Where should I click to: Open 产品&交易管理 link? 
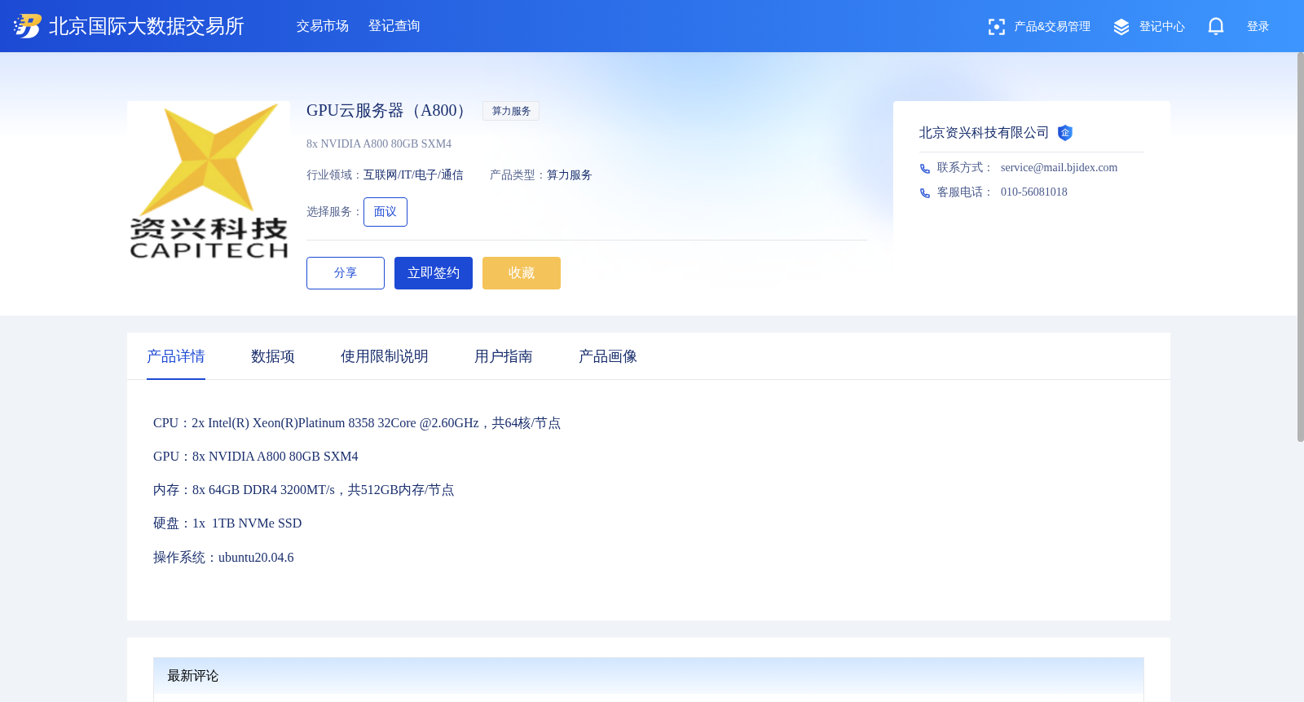point(1052,27)
